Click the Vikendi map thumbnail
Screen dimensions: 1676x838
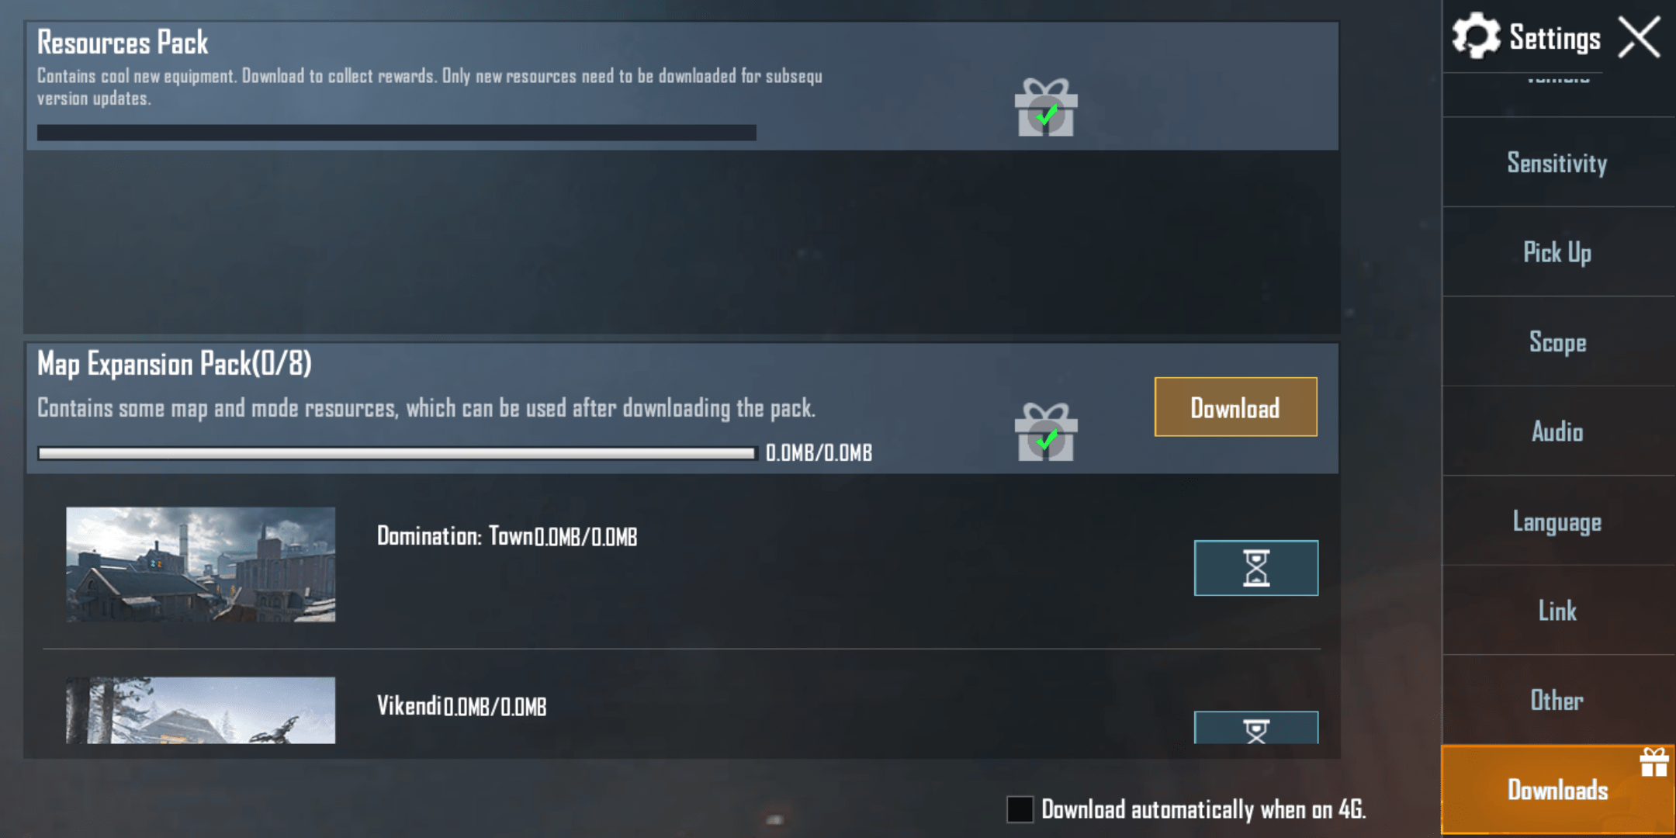pos(201,710)
